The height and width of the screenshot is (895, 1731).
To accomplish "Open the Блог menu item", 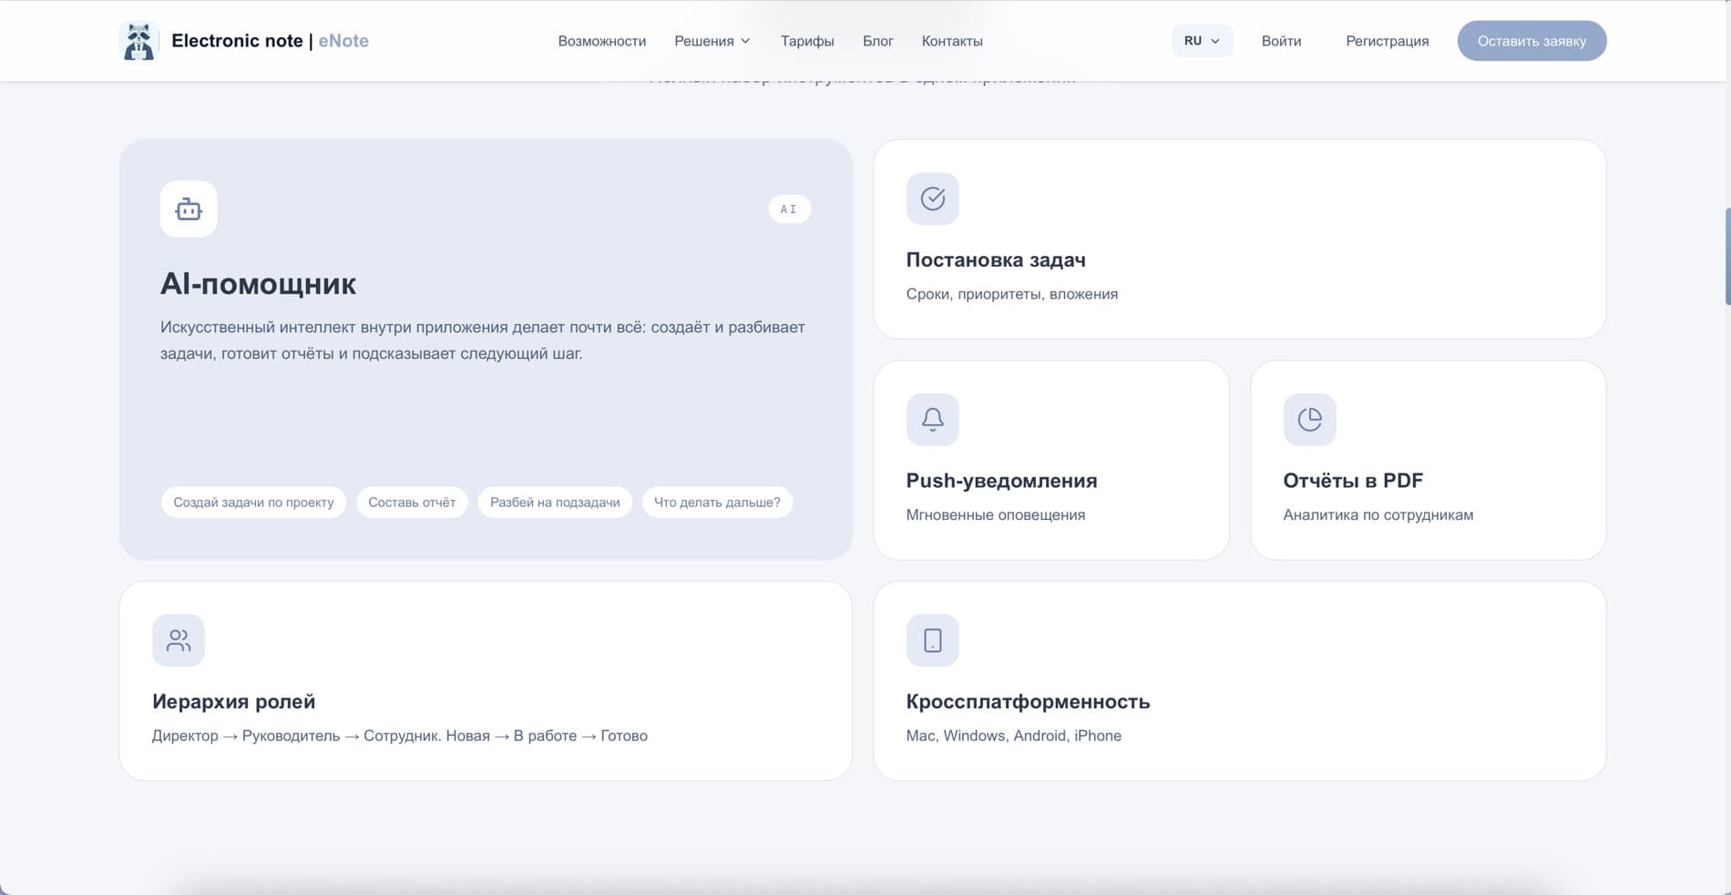I will pos(878,41).
